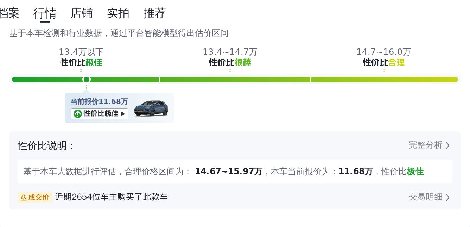Viewport: 470px width, 227px height.
Task: Click the green up-arrow icon in 性价比极佳 badge
Action: 78,114
